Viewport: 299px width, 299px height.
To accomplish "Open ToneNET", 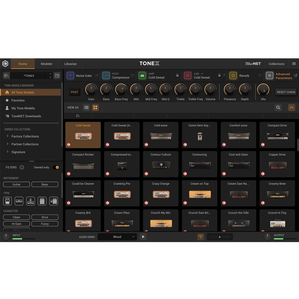I will (x=253, y=64).
